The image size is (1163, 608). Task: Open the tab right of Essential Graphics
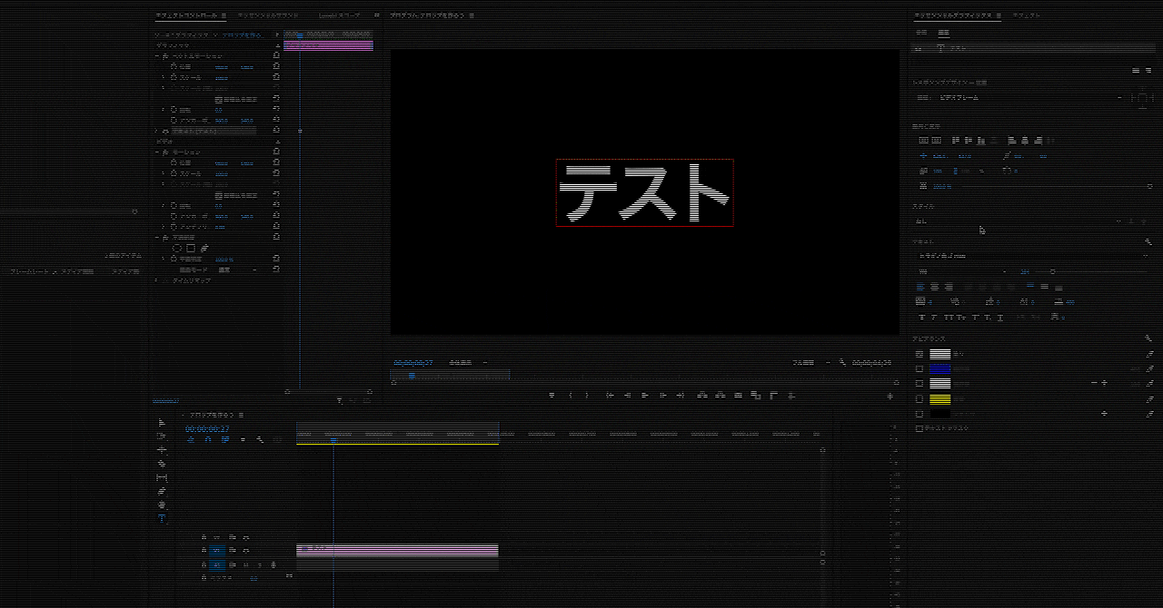1027,15
